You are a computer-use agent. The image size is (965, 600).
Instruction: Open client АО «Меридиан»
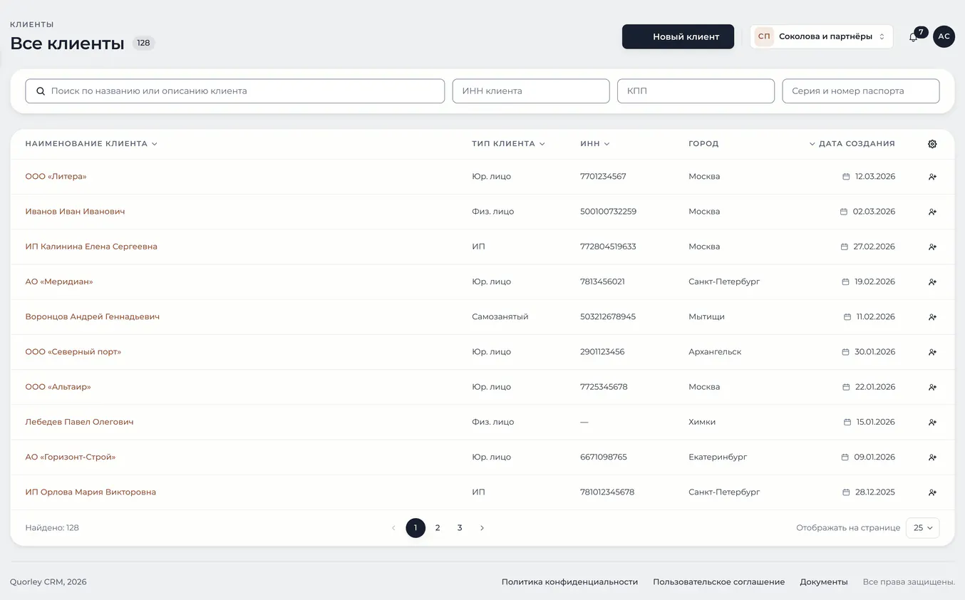point(59,281)
